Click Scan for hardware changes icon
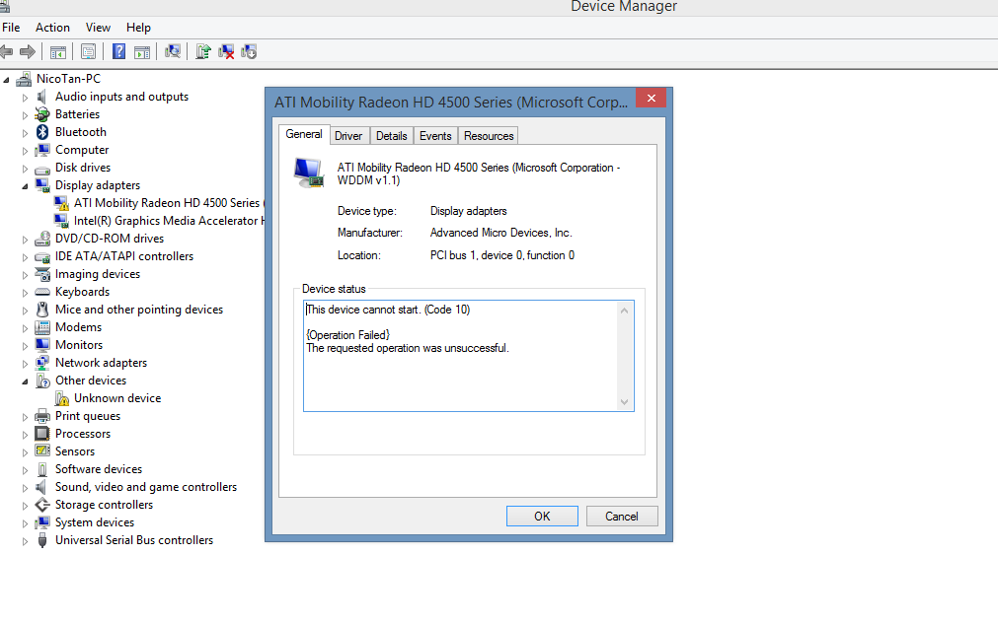 173,51
